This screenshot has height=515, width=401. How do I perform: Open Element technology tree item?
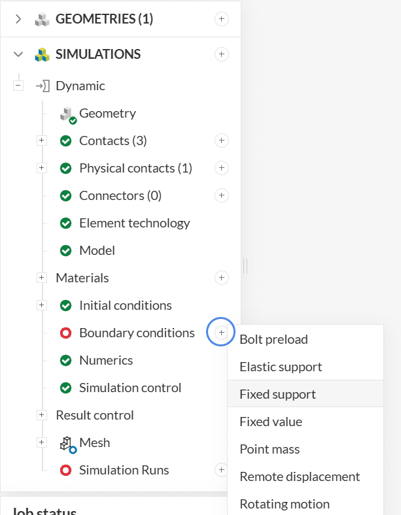(134, 223)
